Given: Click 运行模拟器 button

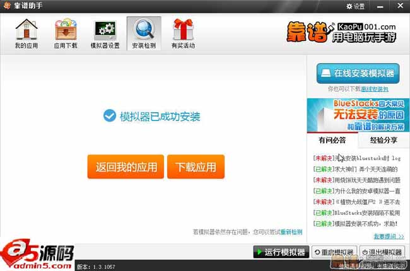Looking at the screenshot, I should click(281, 252).
